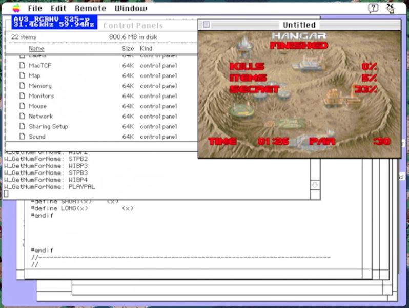Screen dimensions: 409x308
Task: Open the File menu
Action: click(x=35, y=9)
